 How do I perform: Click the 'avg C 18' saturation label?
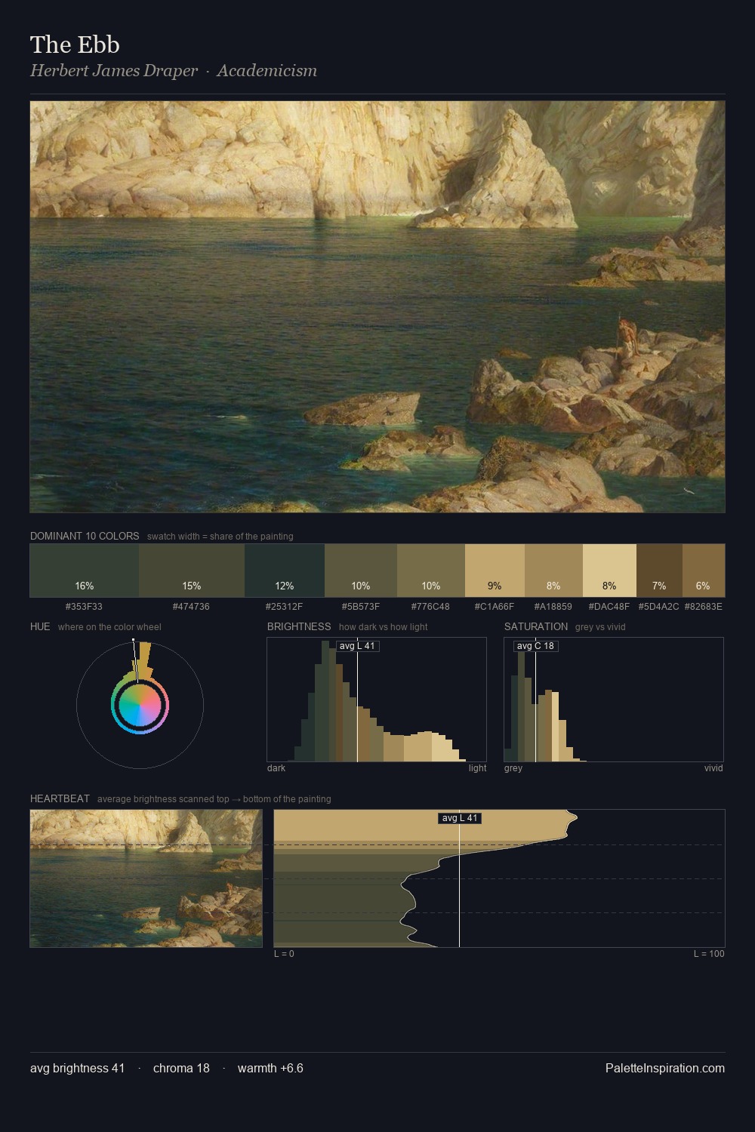(x=535, y=646)
